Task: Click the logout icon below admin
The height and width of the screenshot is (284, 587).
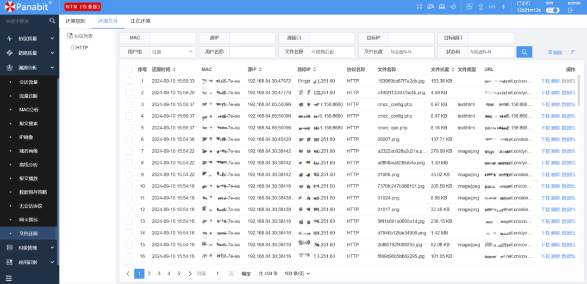Action: pyautogui.click(x=571, y=10)
